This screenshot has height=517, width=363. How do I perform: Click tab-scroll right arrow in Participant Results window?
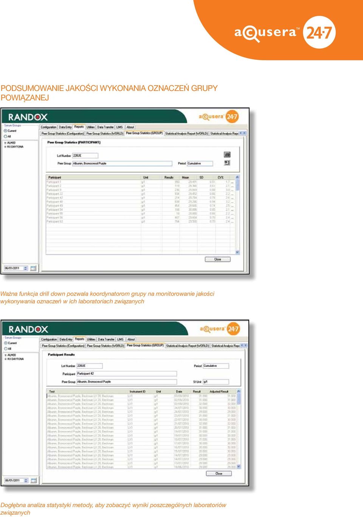coord(246,345)
